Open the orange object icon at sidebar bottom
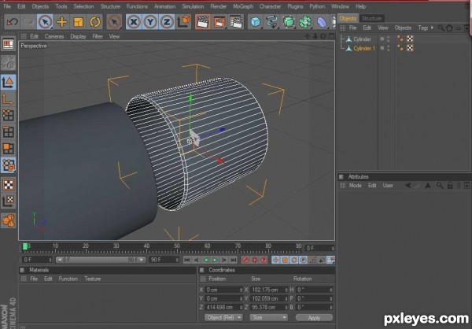This screenshot has width=472, height=329. [x=8, y=221]
